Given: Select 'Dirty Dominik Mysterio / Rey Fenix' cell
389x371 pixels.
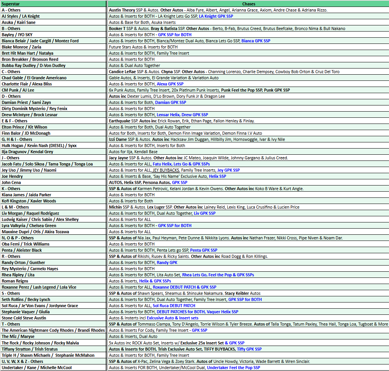Looking at the screenshot, I should pos(53,109).
